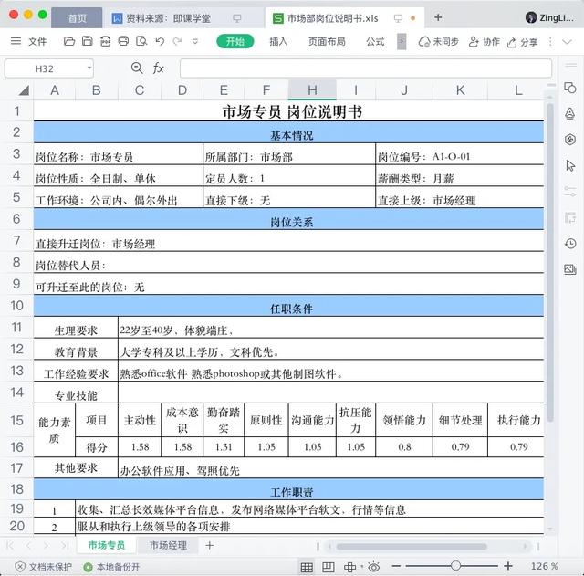Click the horizontal scrollbar thumb

point(412,546)
